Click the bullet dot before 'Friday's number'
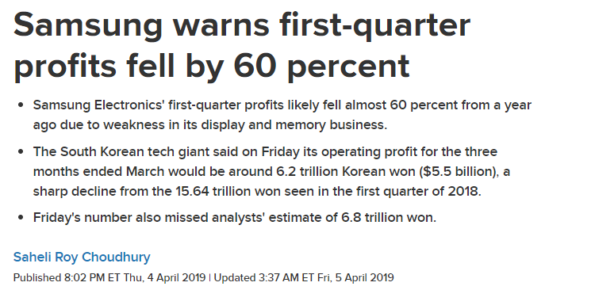 (21, 218)
